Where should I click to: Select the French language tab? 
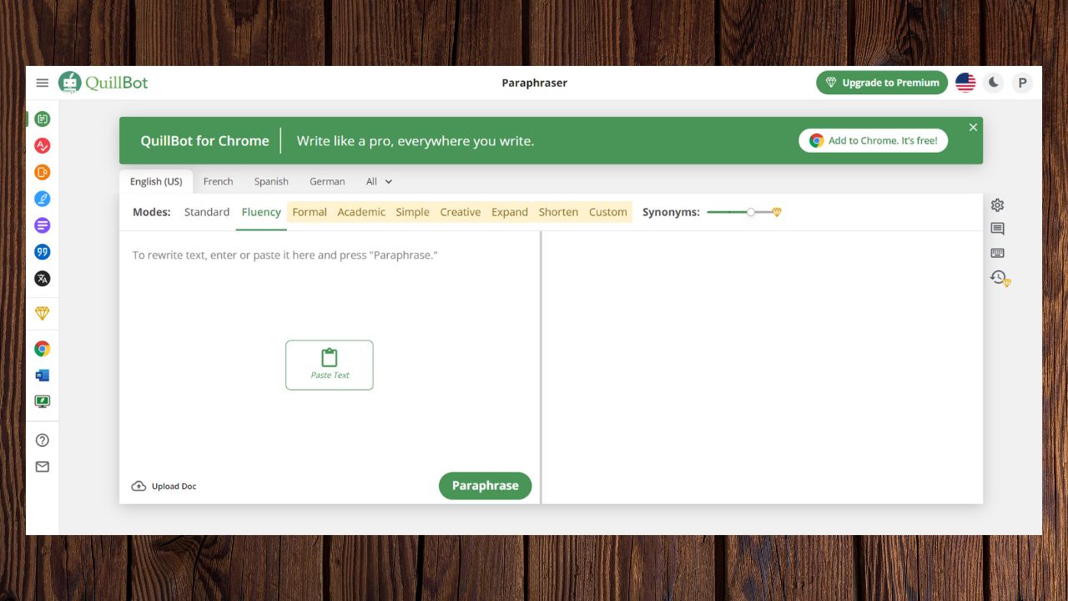(x=219, y=181)
